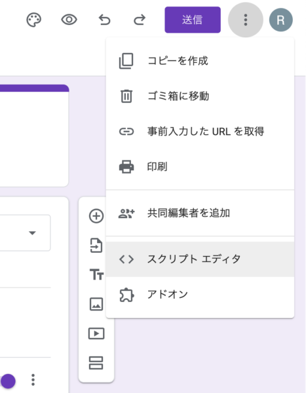306x393 pixels.
Task: Add an image using the sidebar icon
Action: pyautogui.click(x=96, y=304)
